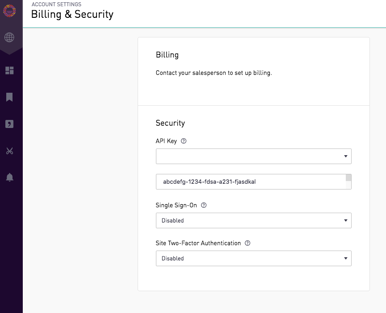Click Site Two-Factor Authentication help icon
Image resolution: width=386 pixels, height=313 pixels.
pyautogui.click(x=248, y=243)
